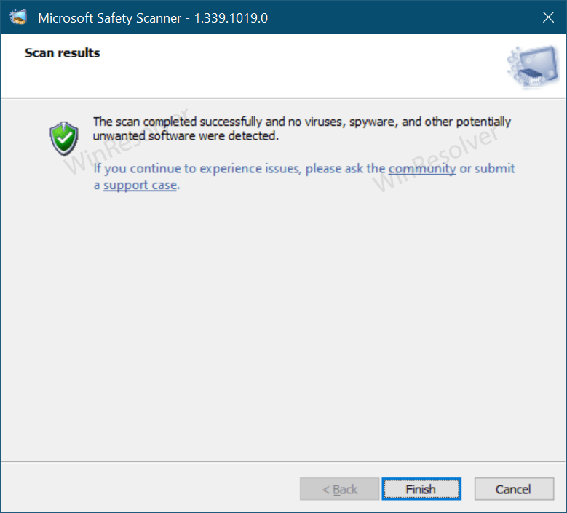The height and width of the screenshot is (513, 567).
Task: Click the Microsoft Safety Scanner title text
Action: pyautogui.click(x=110, y=17)
